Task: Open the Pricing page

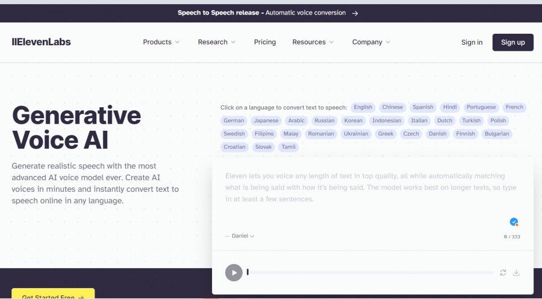Action: tap(265, 42)
